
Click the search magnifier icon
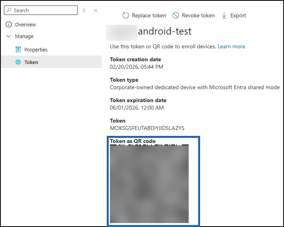pyautogui.click(x=9, y=10)
